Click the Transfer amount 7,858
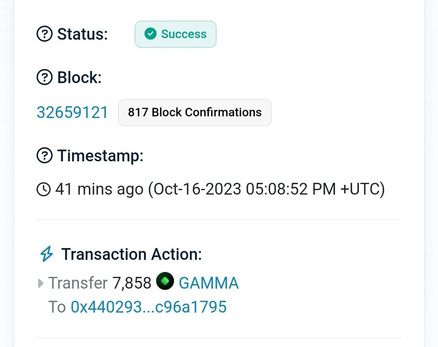 click(132, 283)
